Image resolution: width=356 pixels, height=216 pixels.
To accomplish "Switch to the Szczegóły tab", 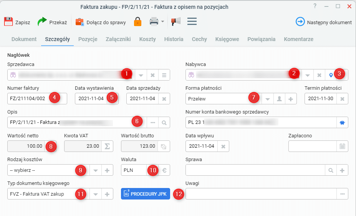I will 58,39.
